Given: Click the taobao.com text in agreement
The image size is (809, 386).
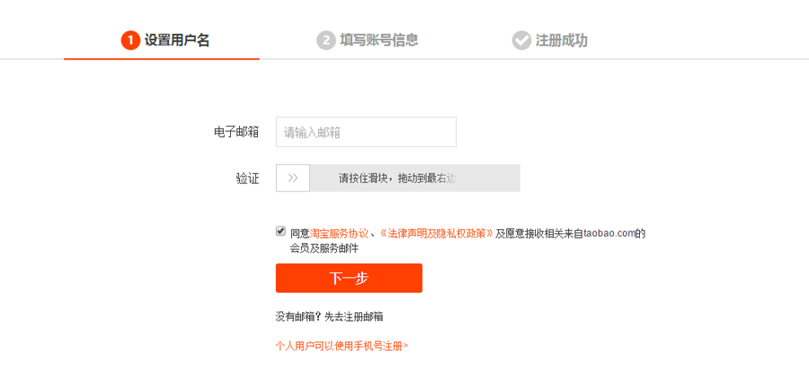Looking at the screenshot, I should [609, 233].
